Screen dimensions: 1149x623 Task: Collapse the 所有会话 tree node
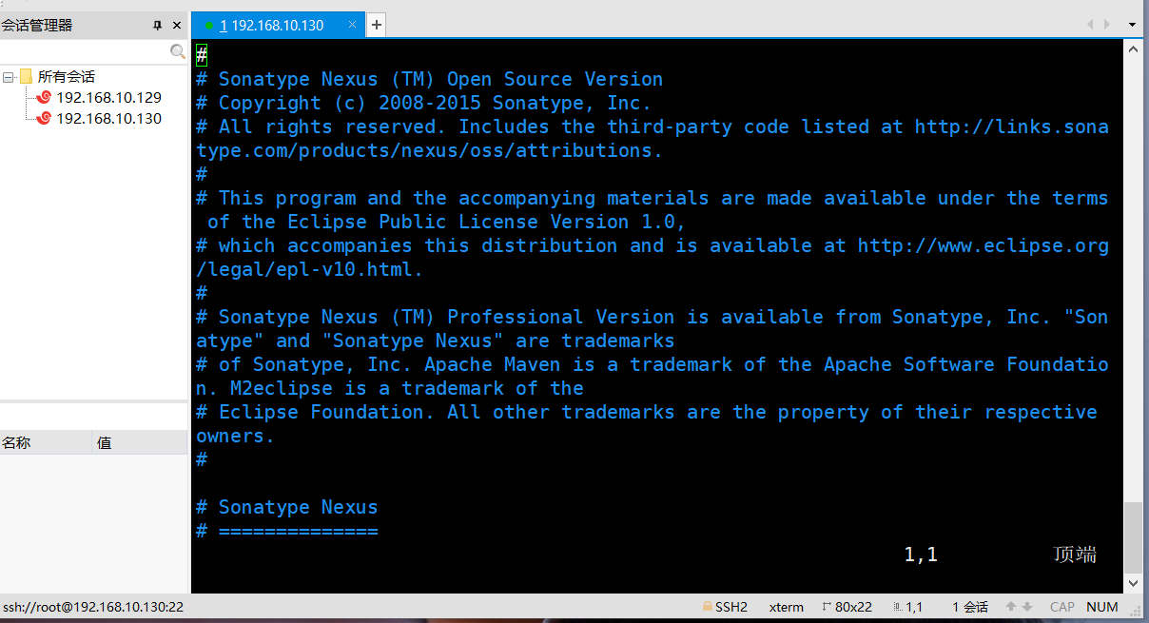[9, 77]
